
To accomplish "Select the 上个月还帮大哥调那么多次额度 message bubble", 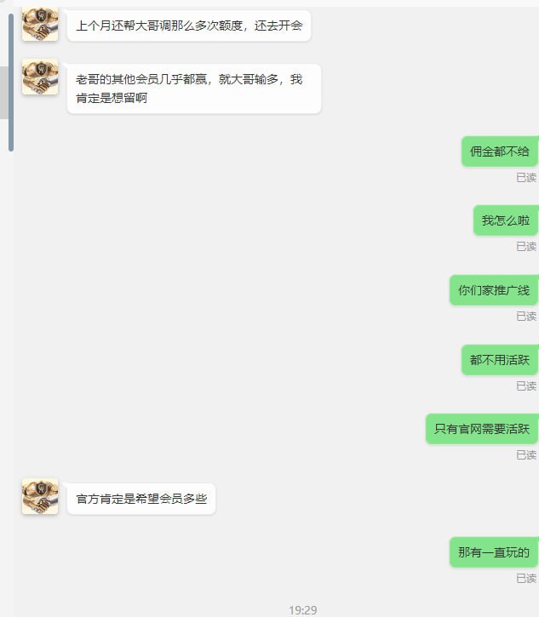I will pyautogui.click(x=189, y=26).
